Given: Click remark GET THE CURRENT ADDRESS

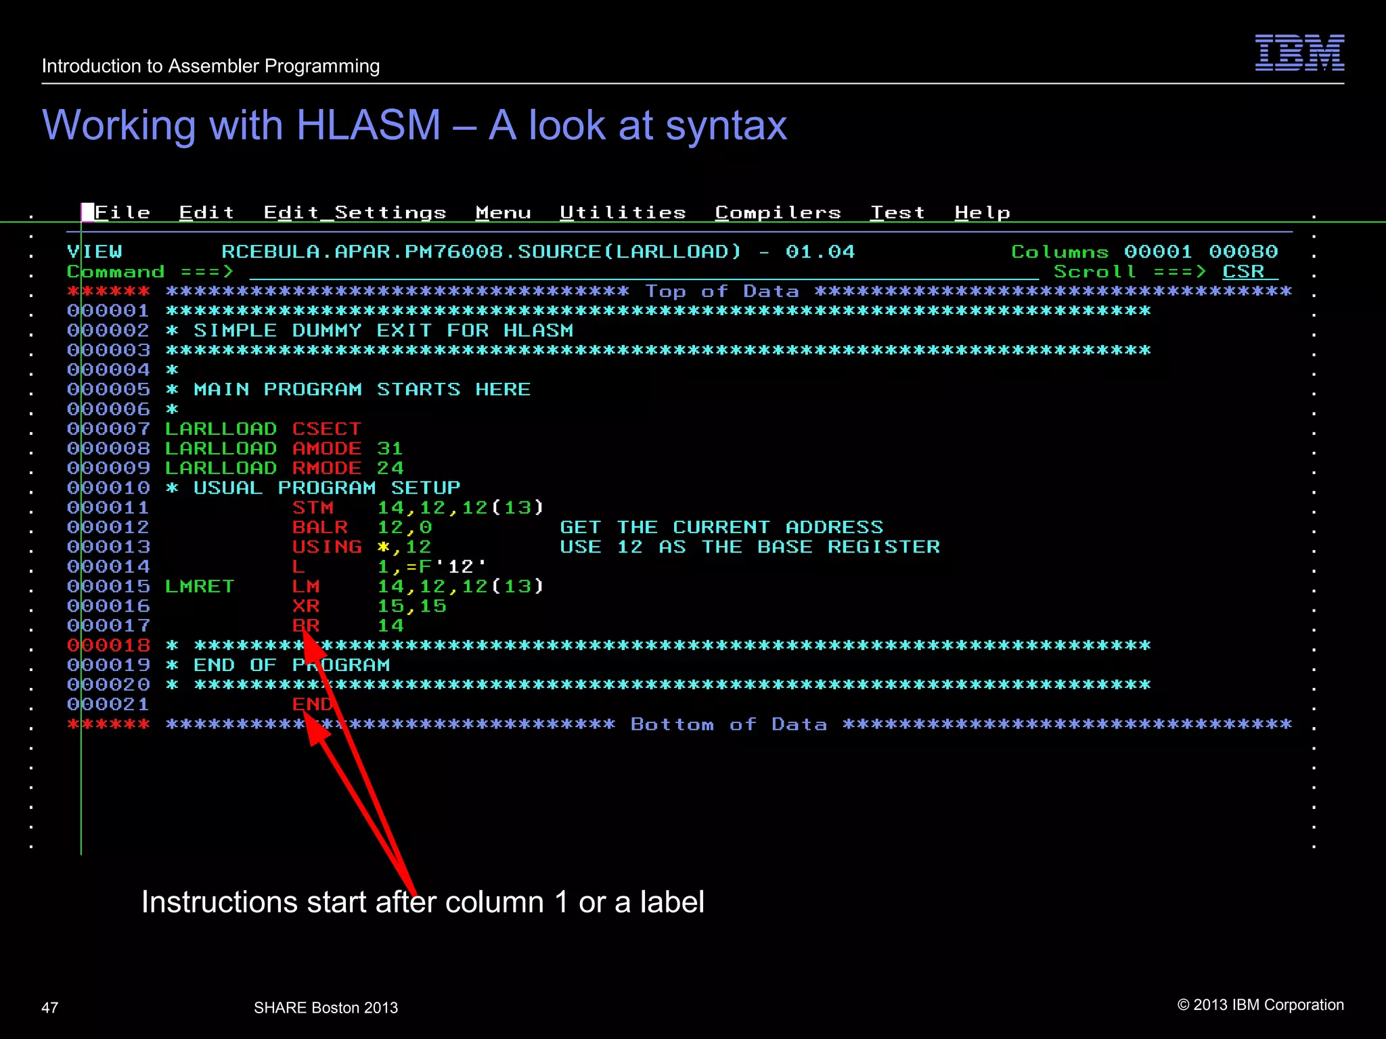Looking at the screenshot, I should coord(721,527).
